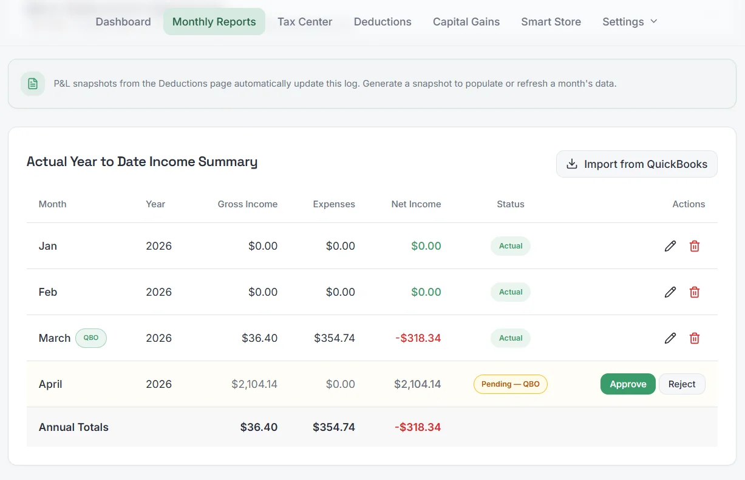Click the pencil edit icon for Feb

(x=670, y=292)
